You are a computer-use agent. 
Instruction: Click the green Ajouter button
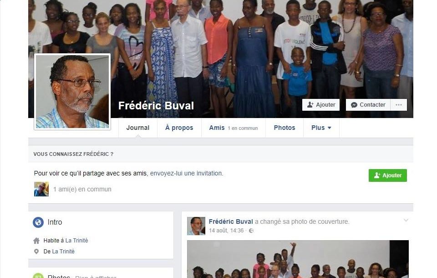coord(388,175)
